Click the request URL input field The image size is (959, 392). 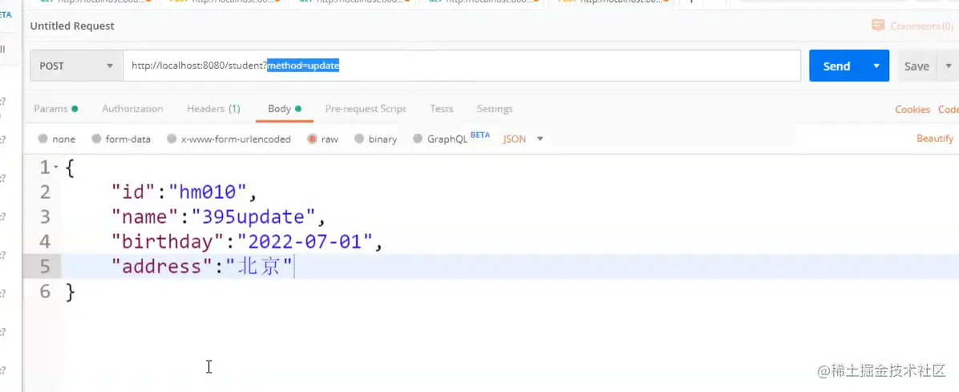pos(462,66)
